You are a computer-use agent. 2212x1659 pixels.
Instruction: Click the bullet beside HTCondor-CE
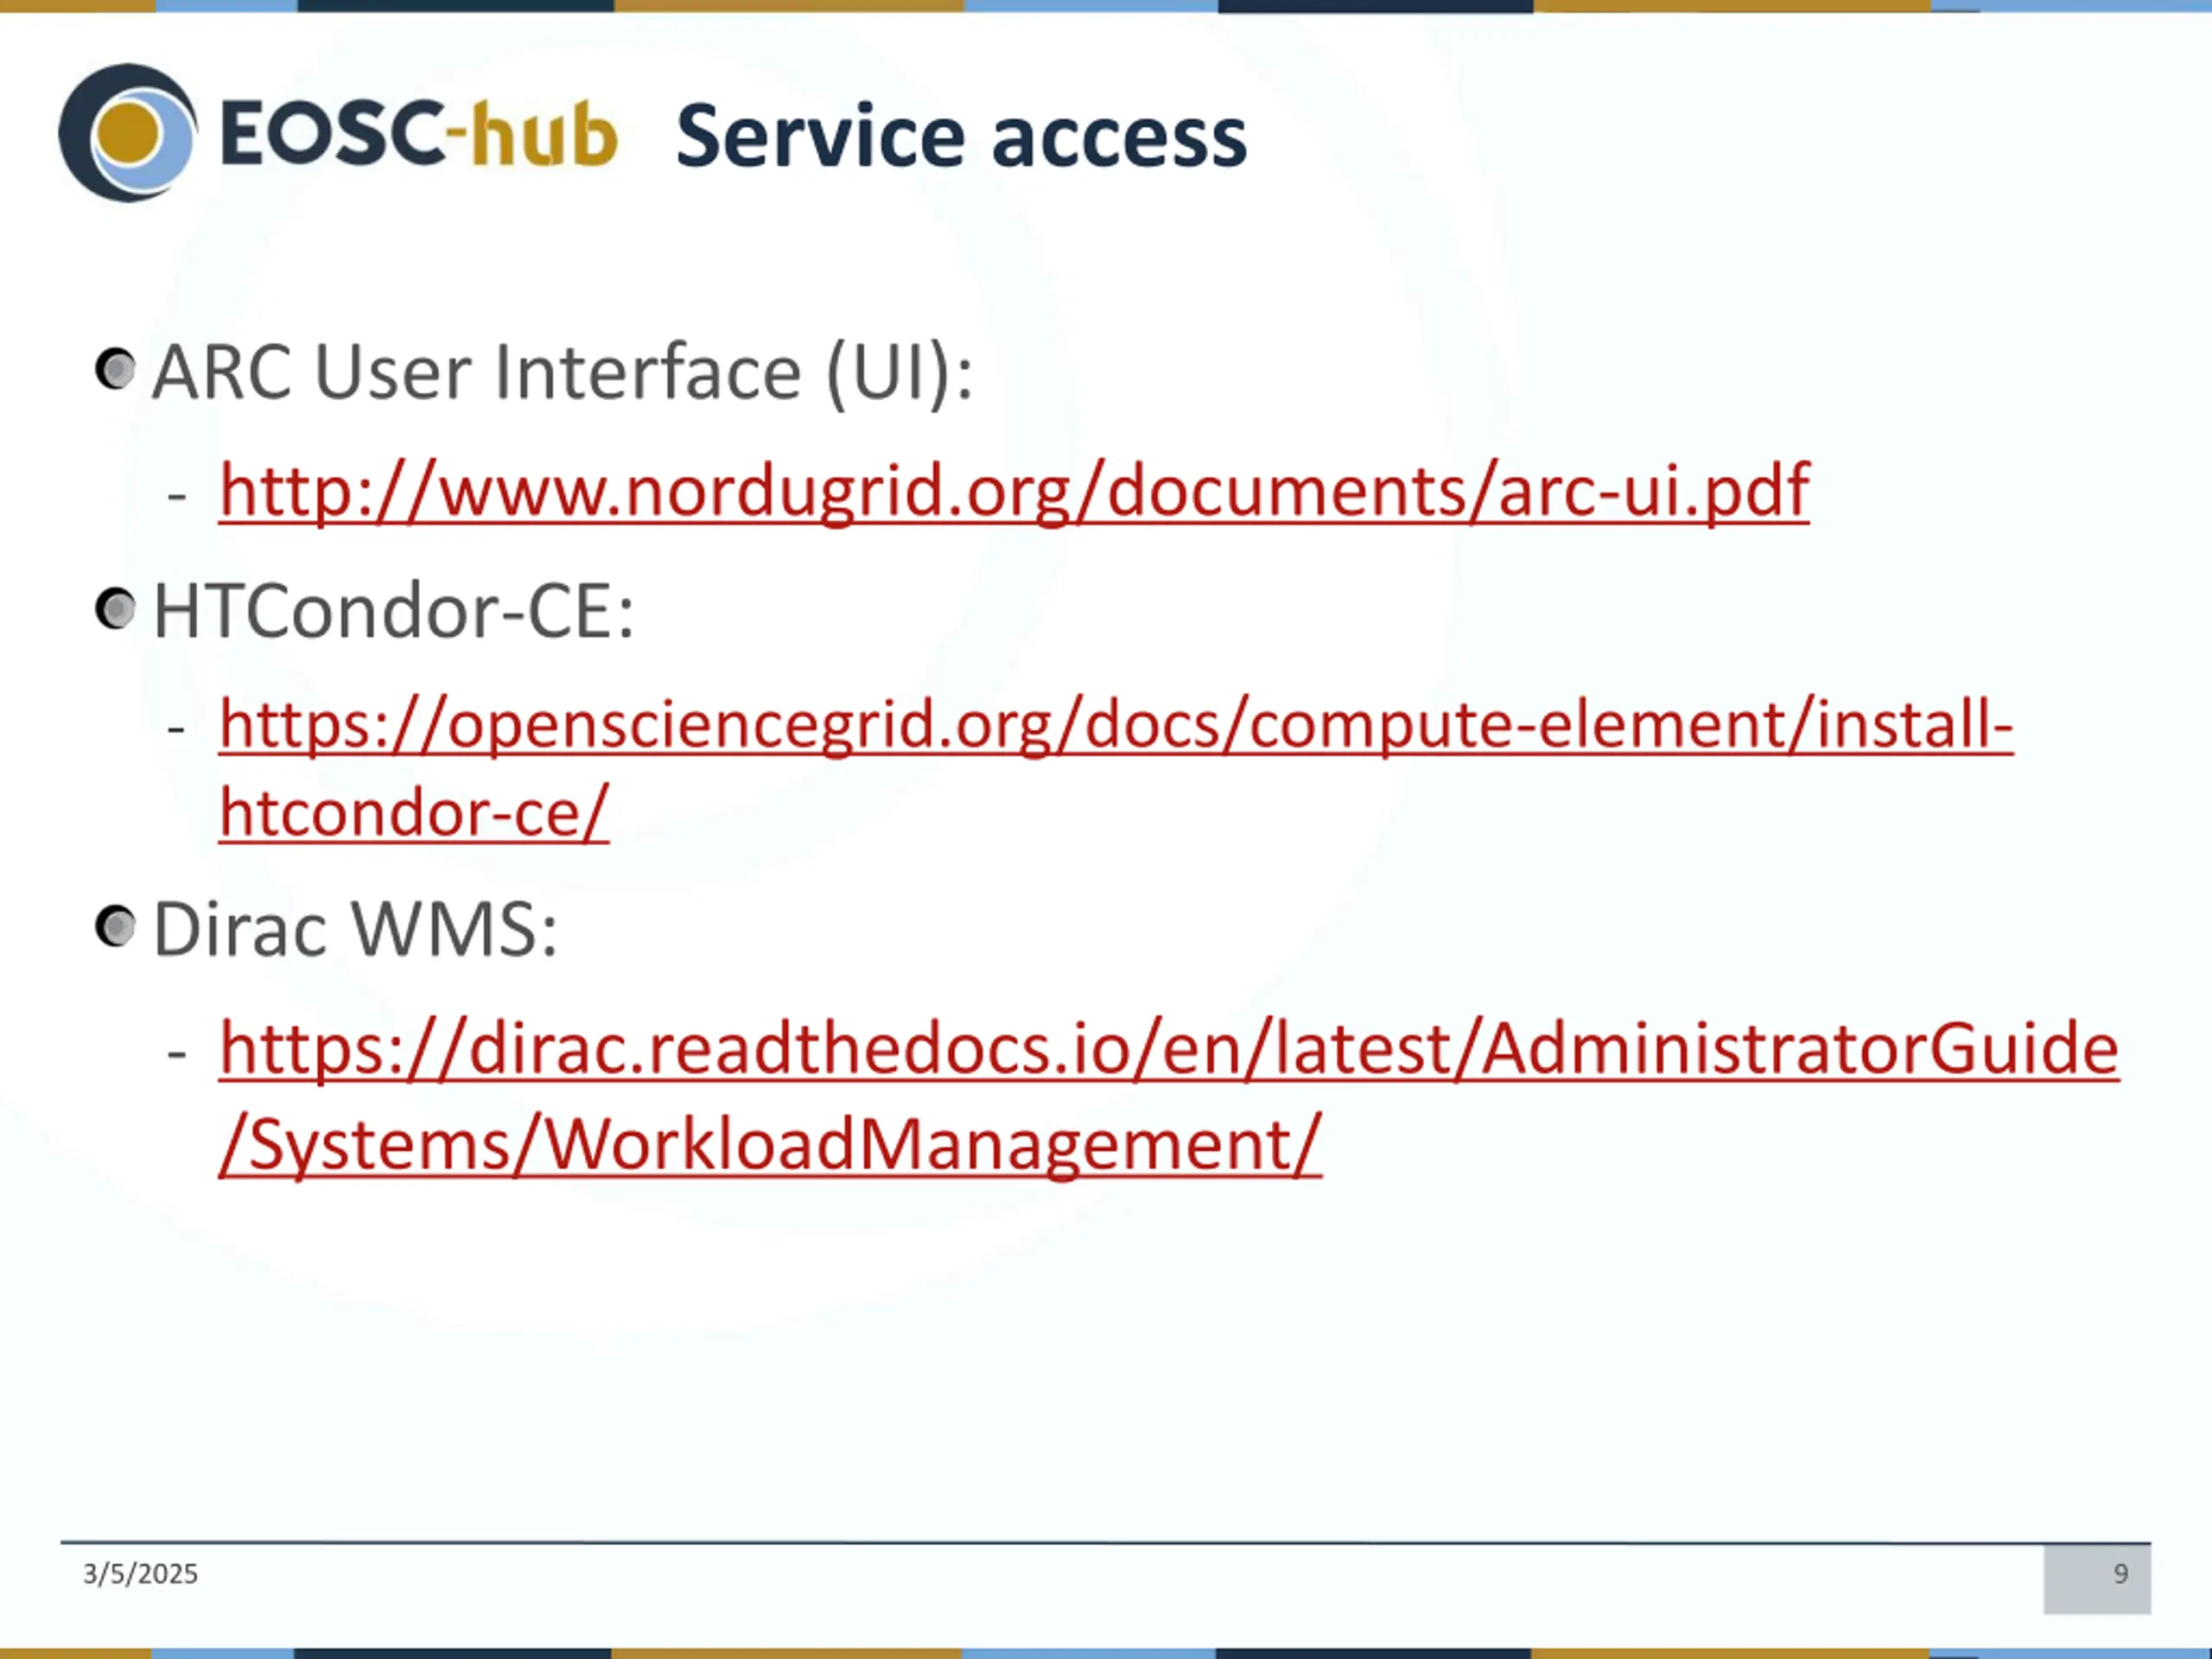pyautogui.click(x=116, y=609)
